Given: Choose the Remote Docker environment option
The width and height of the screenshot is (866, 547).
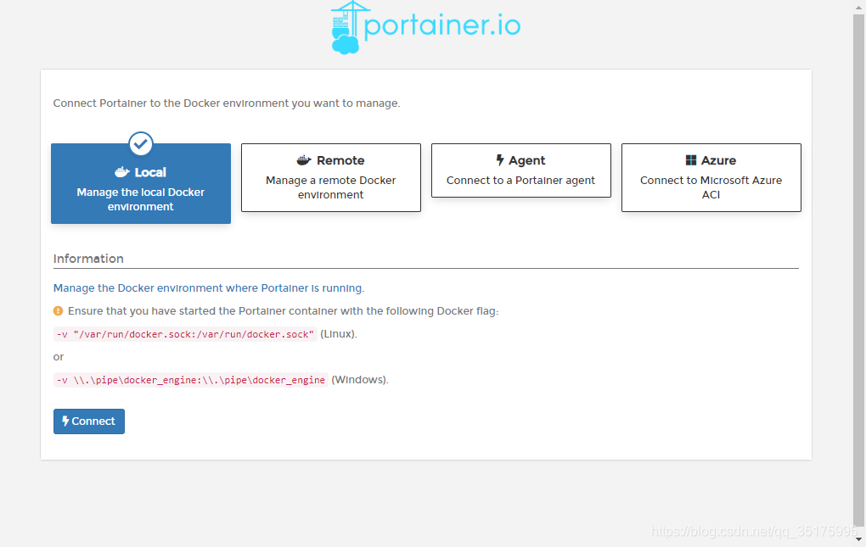Looking at the screenshot, I should pyautogui.click(x=331, y=177).
